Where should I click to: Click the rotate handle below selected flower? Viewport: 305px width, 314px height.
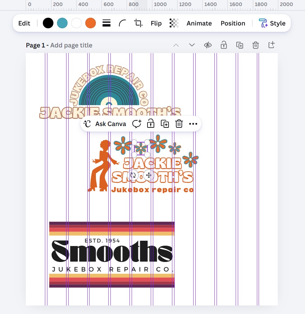tap(133, 175)
